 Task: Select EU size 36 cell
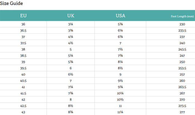[x=23, y=24]
